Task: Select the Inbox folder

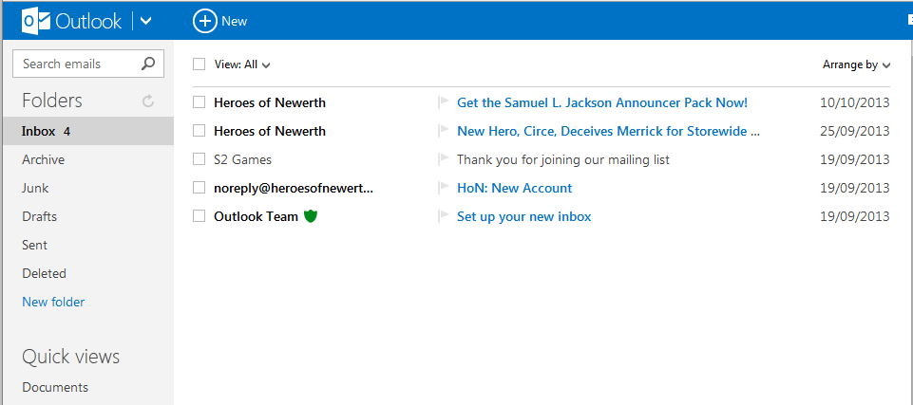Action: pyautogui.click(x=88, y=131)
